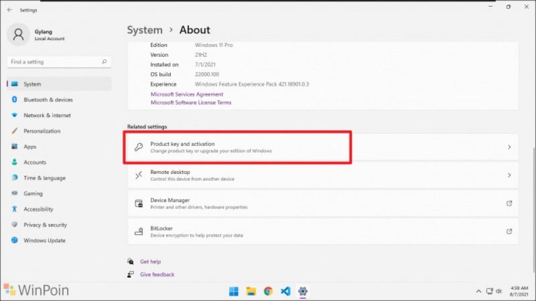Viewport: 536px width, 301px height.
Task: Click the Remote desktop icon
Action: 139,175
